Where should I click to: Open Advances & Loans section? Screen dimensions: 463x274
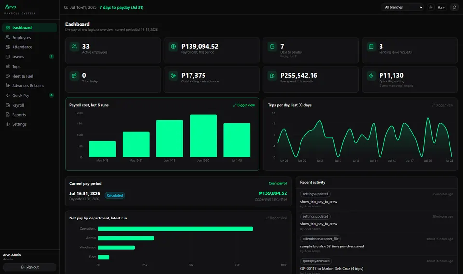29,86
